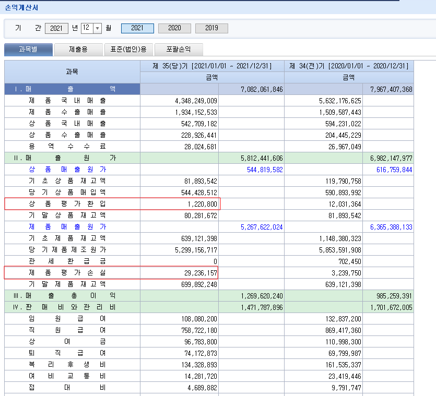Open the 표준(법인)용 tab
The image size is (436, 396).
tap(128, 50)
